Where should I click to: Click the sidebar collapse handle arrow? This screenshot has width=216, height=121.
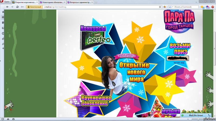[1, 60]
